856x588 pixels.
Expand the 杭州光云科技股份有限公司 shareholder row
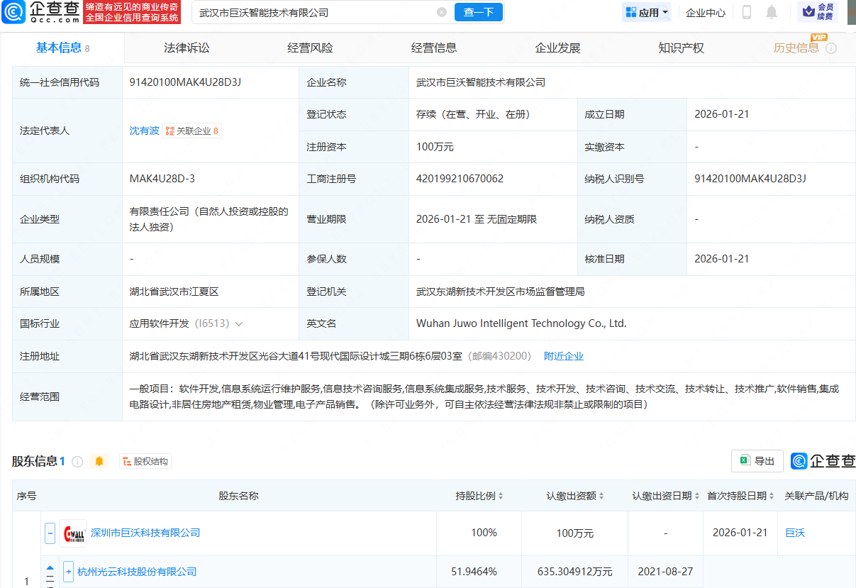pyautogui.click(x=68, y=572)
